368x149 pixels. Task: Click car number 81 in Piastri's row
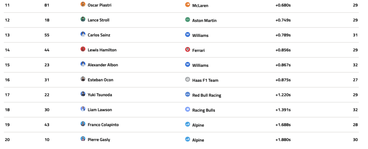[47, 5]
